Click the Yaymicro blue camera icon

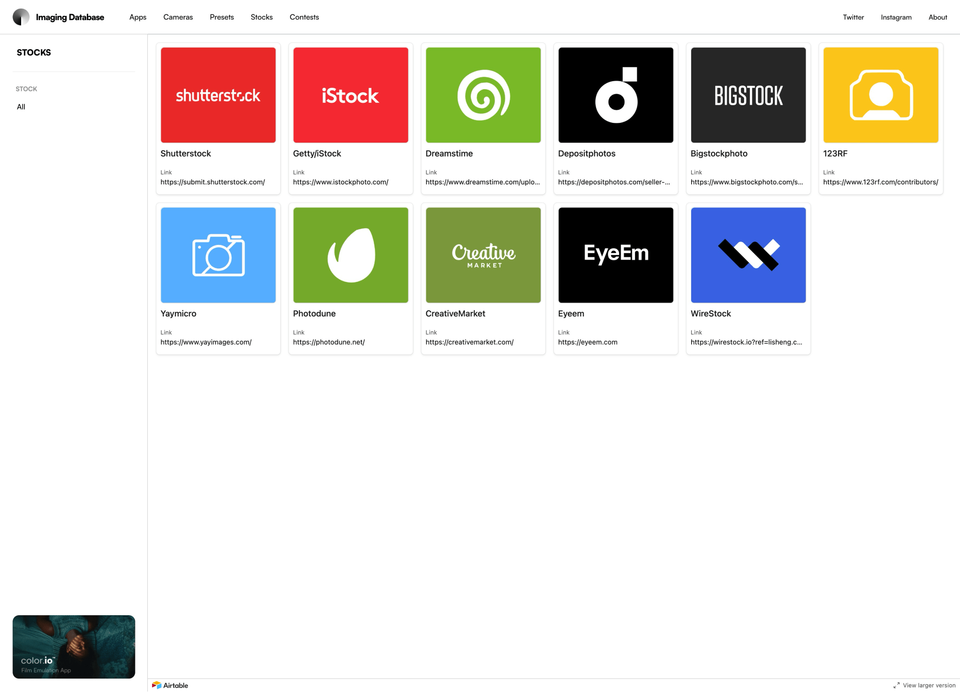[x=218, y=255]
